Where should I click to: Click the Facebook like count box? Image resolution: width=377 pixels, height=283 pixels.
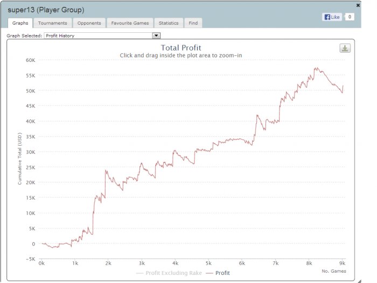pyautogui.click(x=350, y=17)
